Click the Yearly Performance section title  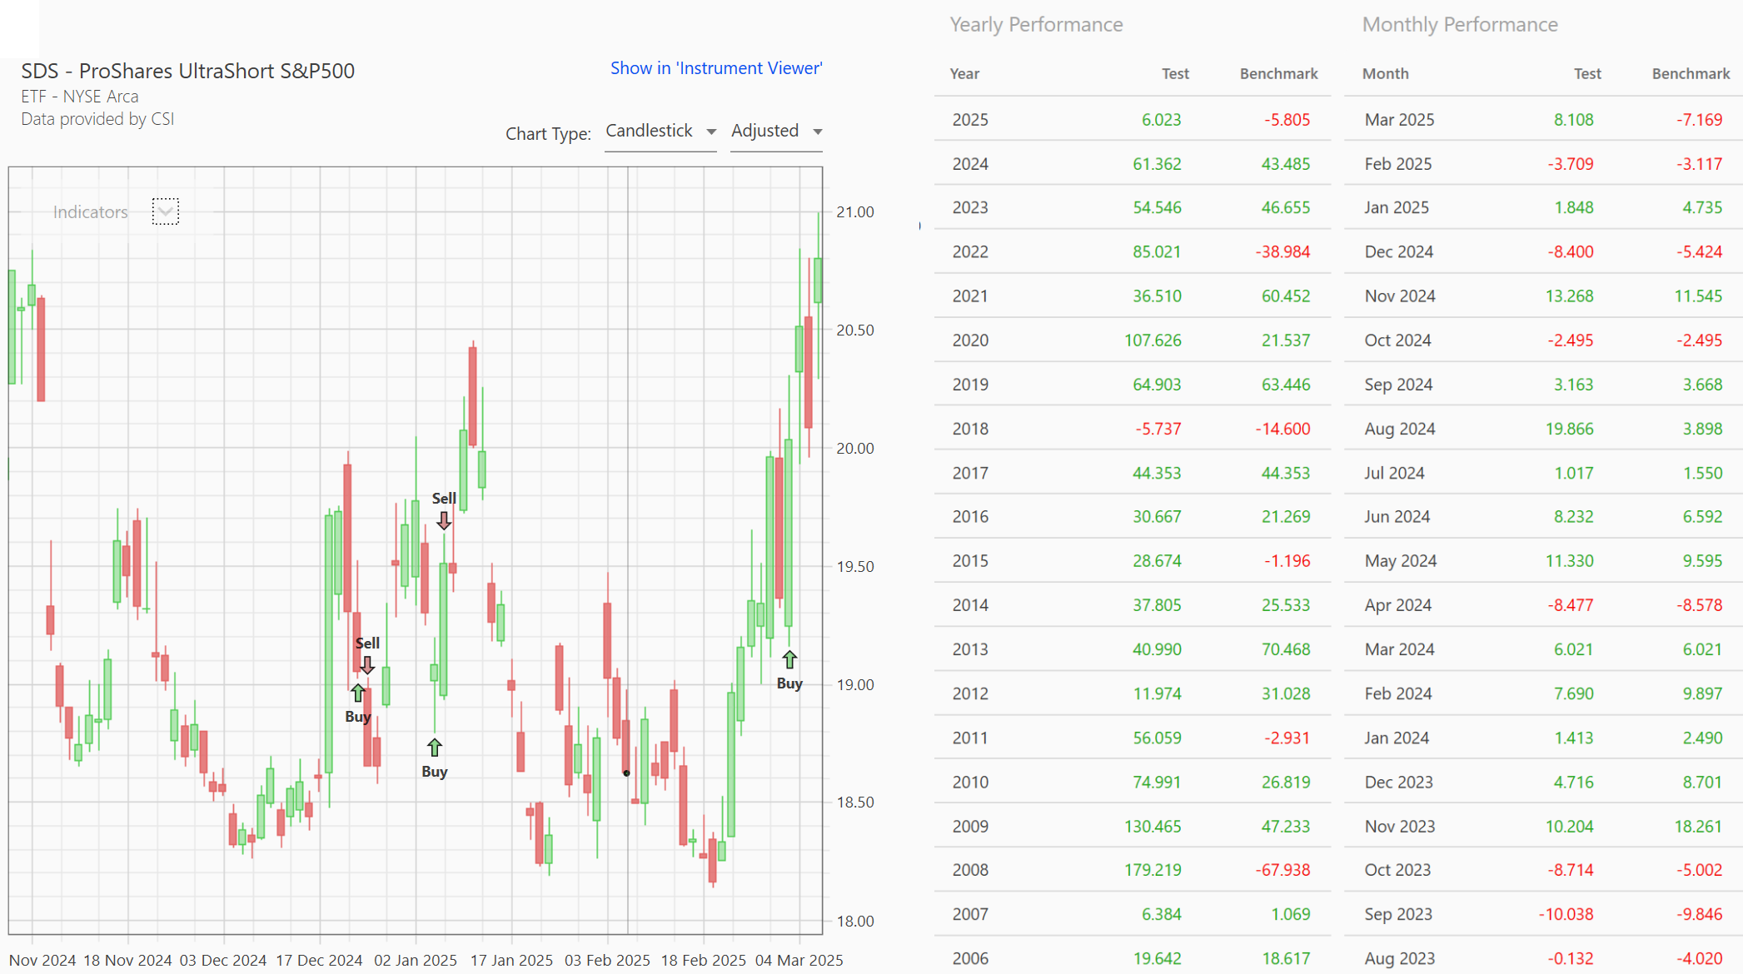click(1036, 24)
